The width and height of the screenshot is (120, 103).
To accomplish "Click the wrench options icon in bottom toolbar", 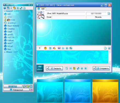I will coord(78,68).
